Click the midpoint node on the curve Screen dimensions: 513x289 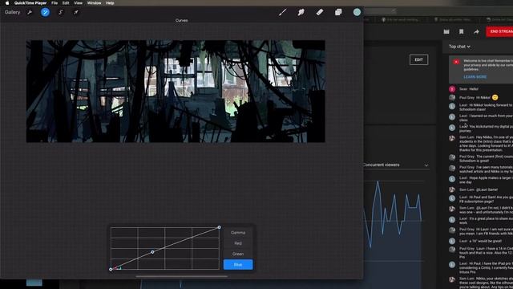coord(152,252)
